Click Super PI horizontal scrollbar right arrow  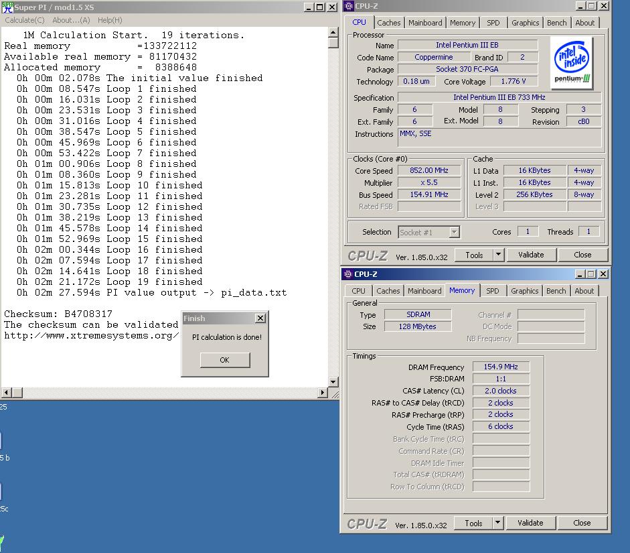[x=323, y=392]
